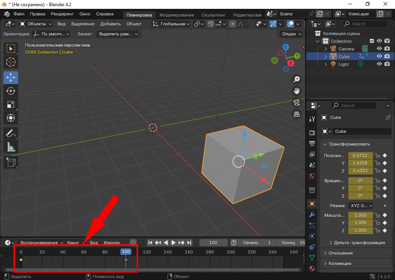The image size is (395, 280).
Task: Activate the Annotate pencil tool
Action: (x=11, y=134)
